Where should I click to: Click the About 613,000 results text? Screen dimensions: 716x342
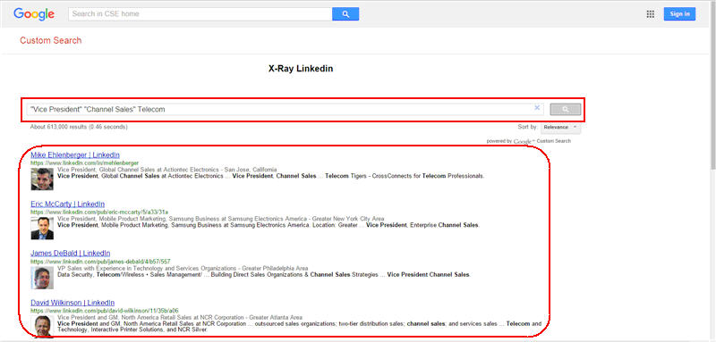[79, 127]
